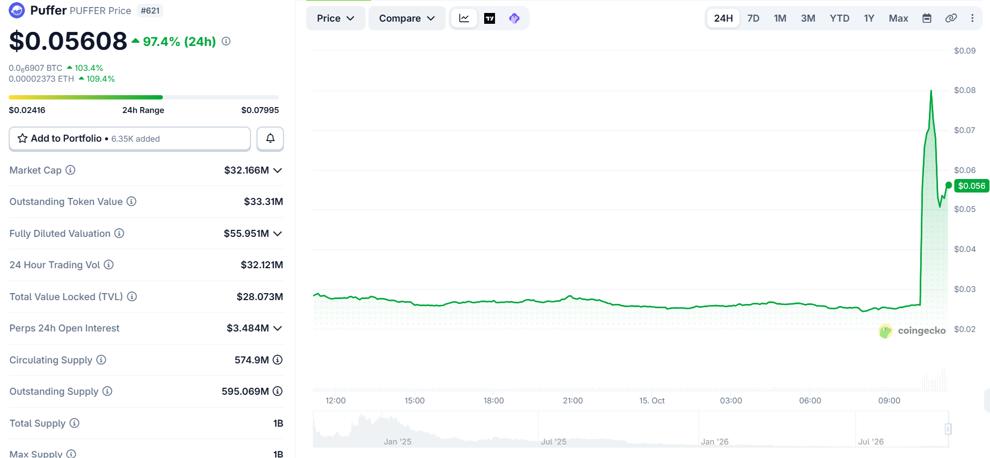Click info icon beside Circulating Supply label
This screenshot has height=458, width=990.
point(101,360)
